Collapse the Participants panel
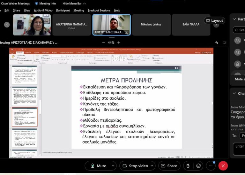This screenshot has width=245, height=175. [x=234, y=19]
